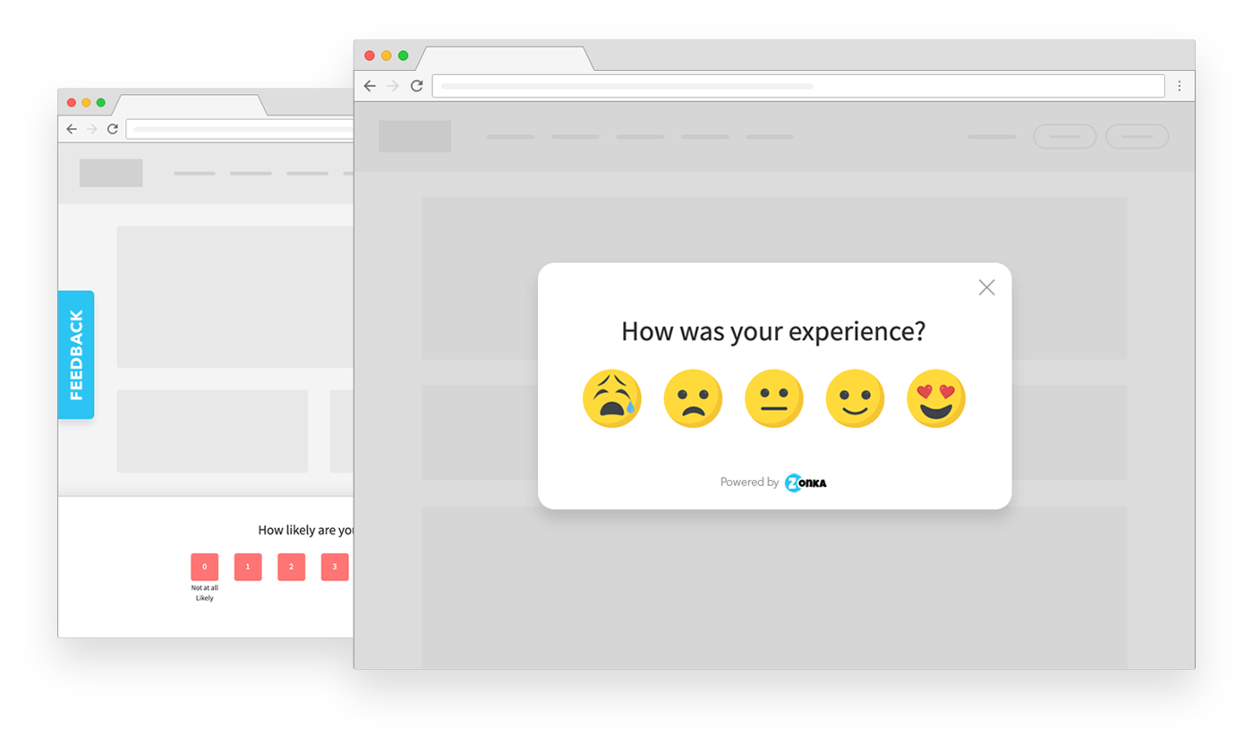1253x752 pixels.
Task: Choose the heart-eyes emoji rating
Action: [935, 397]
